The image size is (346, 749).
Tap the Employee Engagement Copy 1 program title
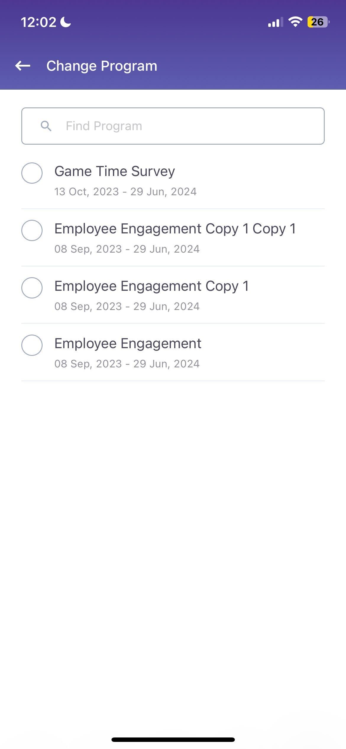151,286
